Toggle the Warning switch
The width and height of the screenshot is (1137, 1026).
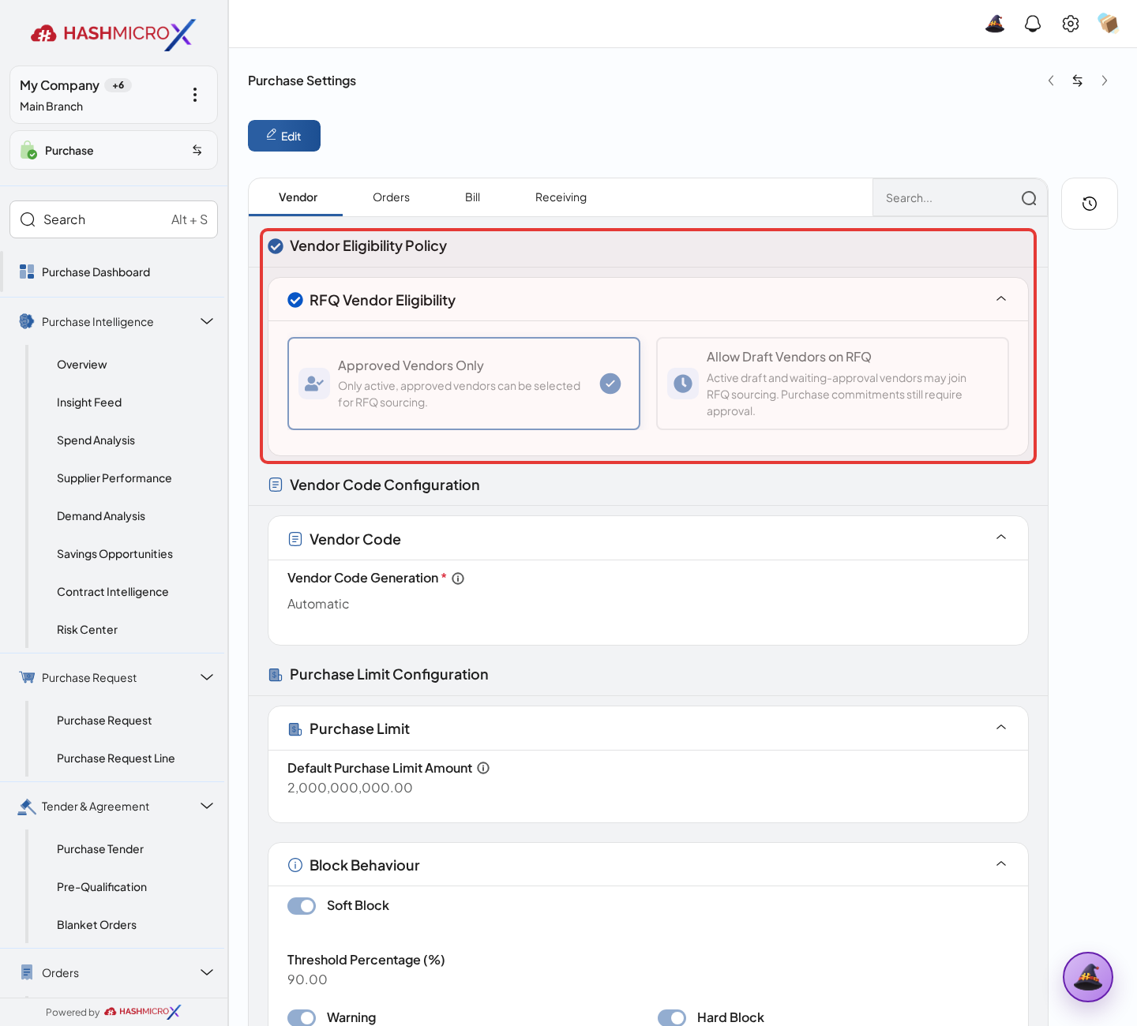[x=302, y=1018]
